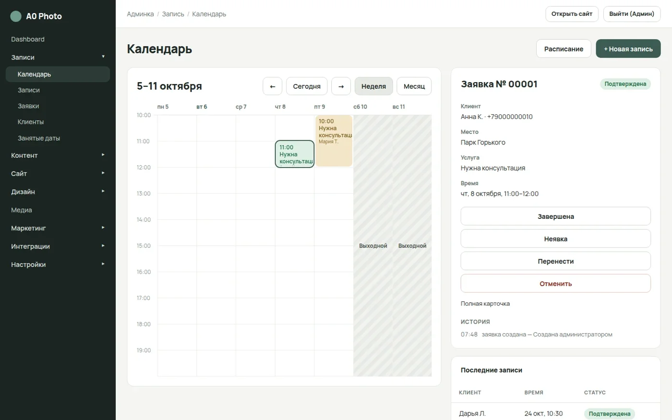
Task: Log out with Выйти (Админ)
Action: click(632, 14)
